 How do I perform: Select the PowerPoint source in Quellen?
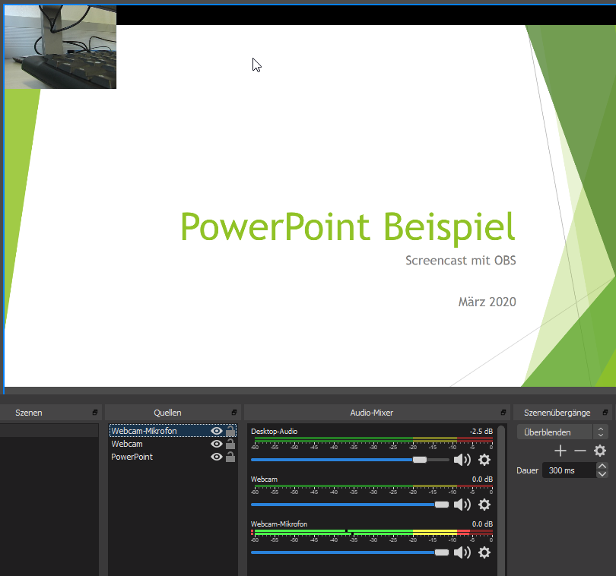132,457
